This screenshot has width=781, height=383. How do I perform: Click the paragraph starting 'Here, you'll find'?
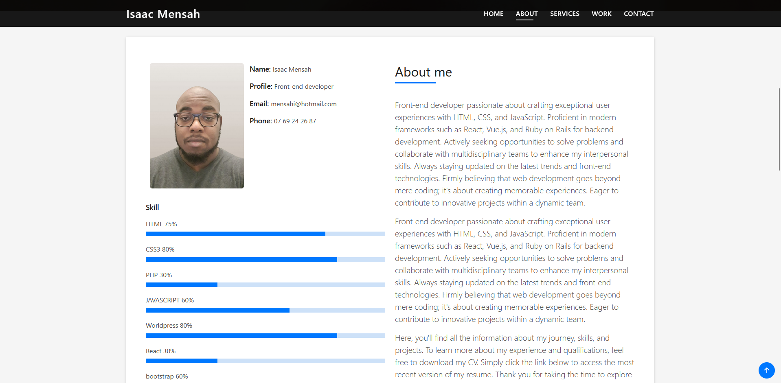point(515,358)
